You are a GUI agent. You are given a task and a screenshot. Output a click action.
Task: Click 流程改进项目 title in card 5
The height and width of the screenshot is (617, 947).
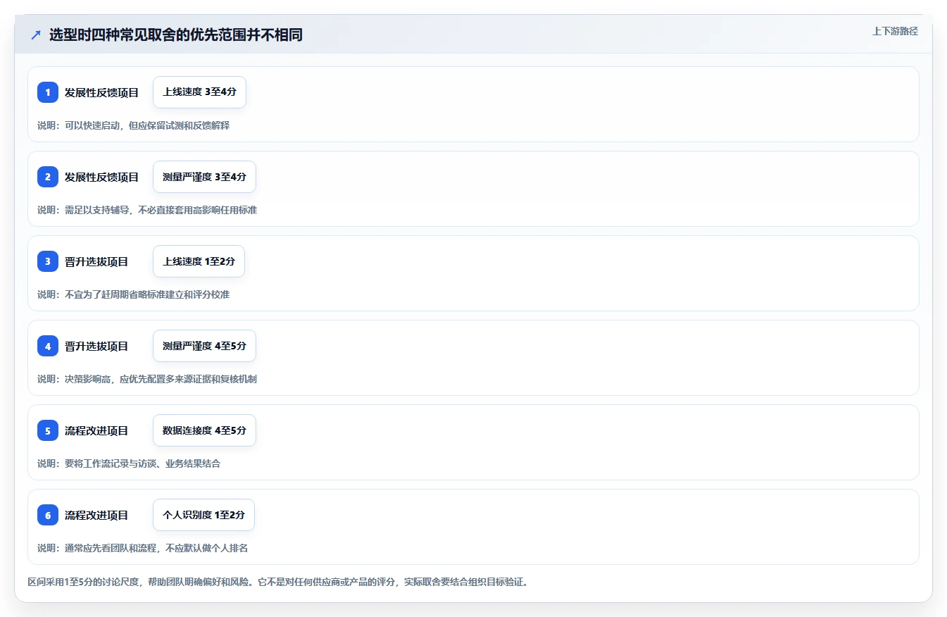(96, 430)
